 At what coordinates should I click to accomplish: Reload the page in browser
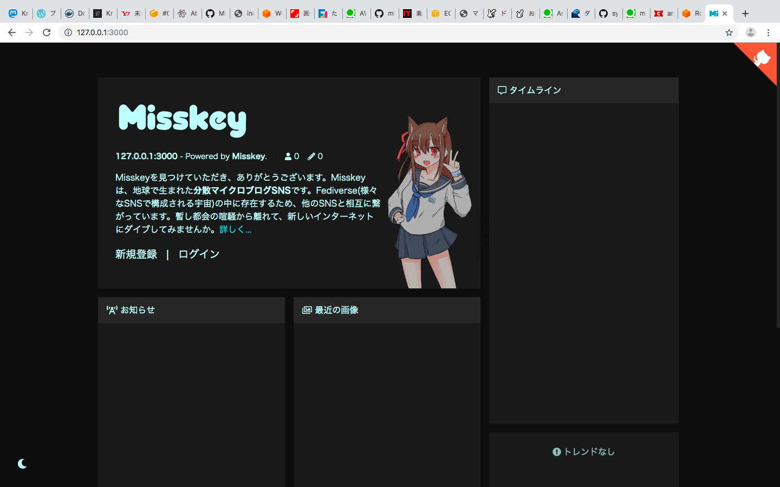pyautogui.click(x=47, y=32)
